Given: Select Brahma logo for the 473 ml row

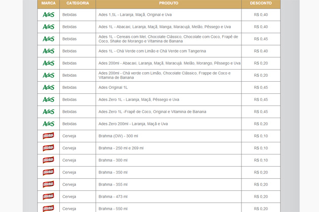Looking at the screenshot, I should coord(49,196).
